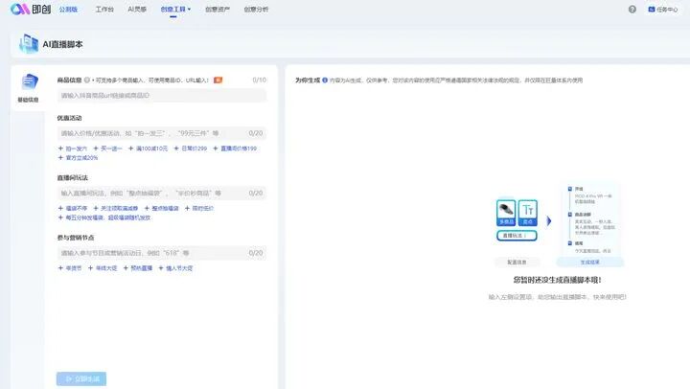The height and width of the screenshot is (389, 690).
Task: Go to 创意资产 nav item
Action: coord(218,10)
